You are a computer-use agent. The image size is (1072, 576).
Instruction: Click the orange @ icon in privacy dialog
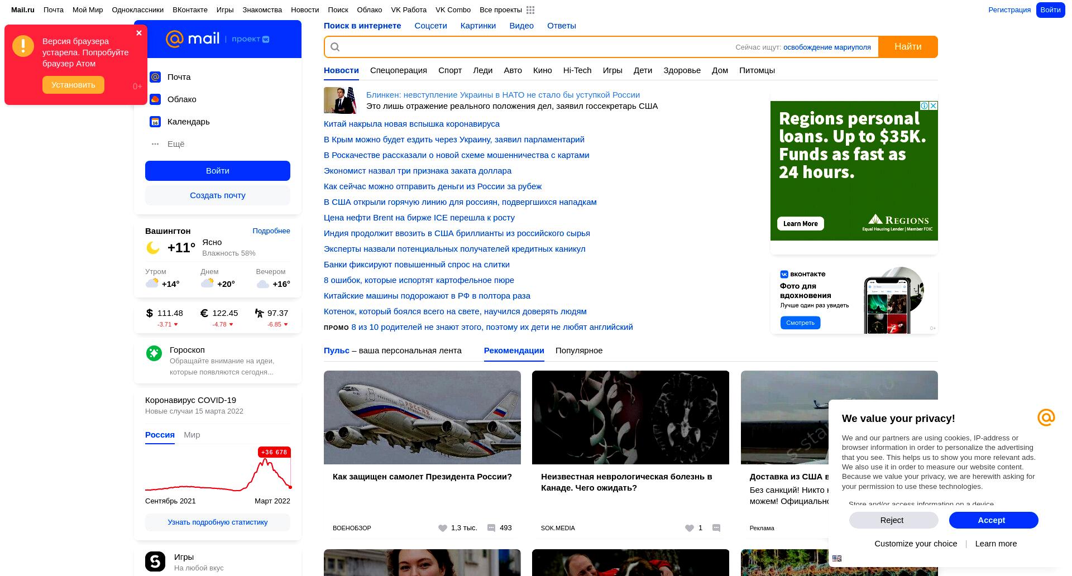(1046, 417)
